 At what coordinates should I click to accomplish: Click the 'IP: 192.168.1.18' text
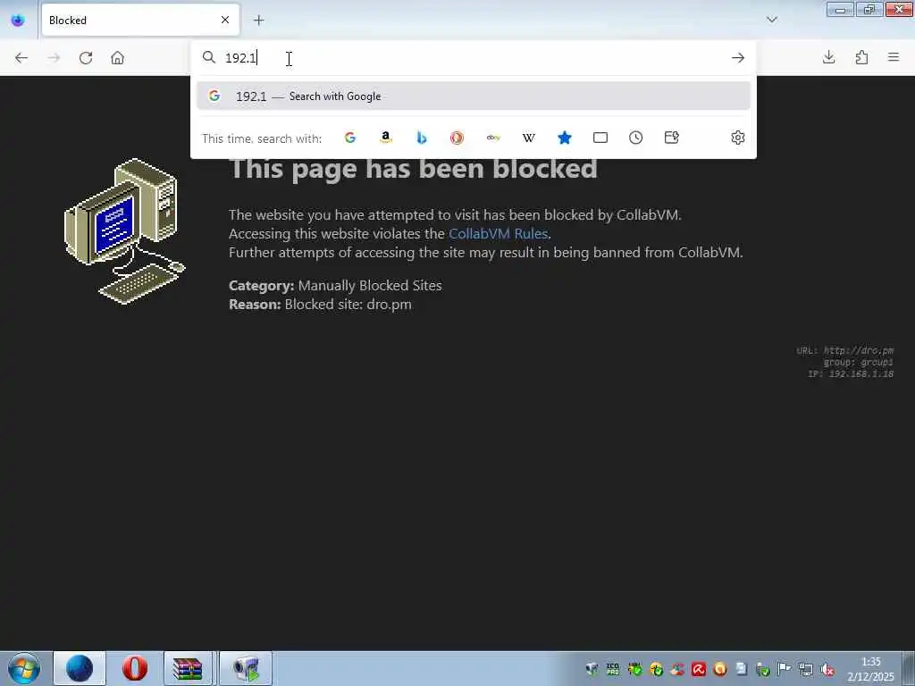851,374
